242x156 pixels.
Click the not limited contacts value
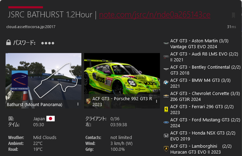[121, 137]
